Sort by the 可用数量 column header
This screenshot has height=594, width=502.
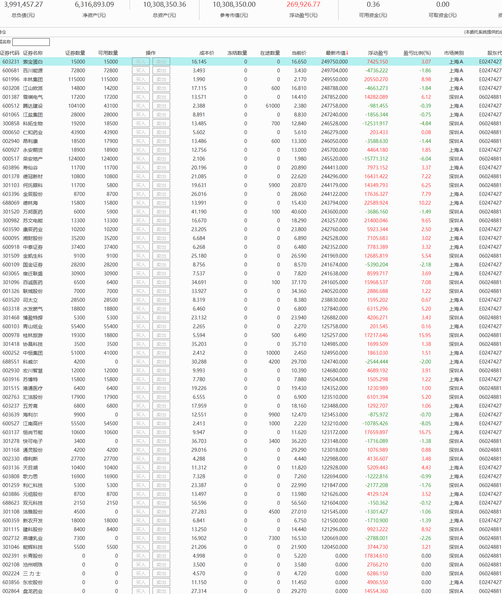(108, 53)
